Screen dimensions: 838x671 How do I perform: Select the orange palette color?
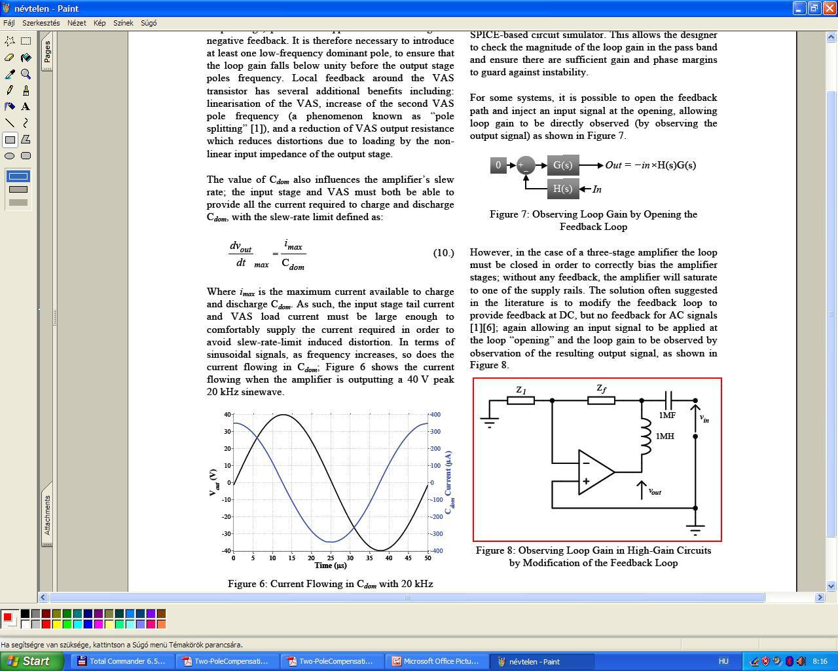[x=161, y=624]
